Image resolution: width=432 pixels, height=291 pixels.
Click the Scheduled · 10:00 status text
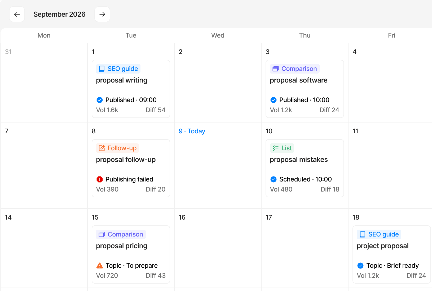[306, 179]
